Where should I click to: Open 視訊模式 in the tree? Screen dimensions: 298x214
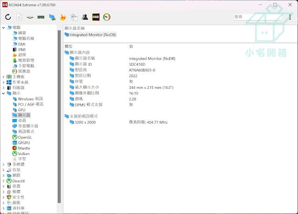[x=23, y=132]
